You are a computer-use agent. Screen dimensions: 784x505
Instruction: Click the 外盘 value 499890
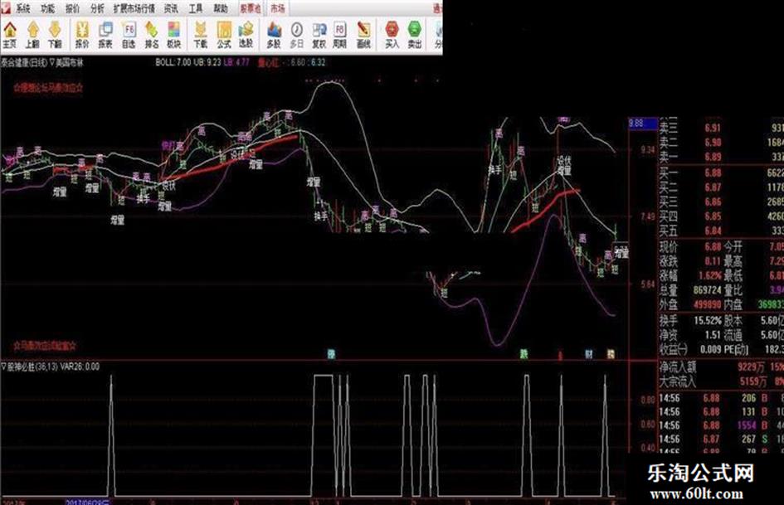click(x=707, y=304)
